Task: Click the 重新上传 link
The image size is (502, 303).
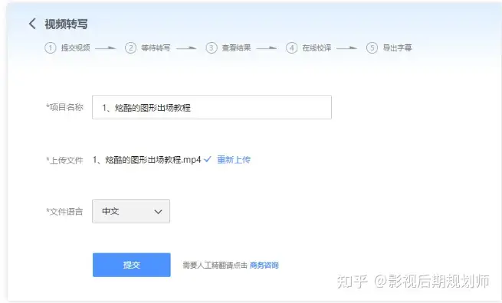Action: [234, 159]
